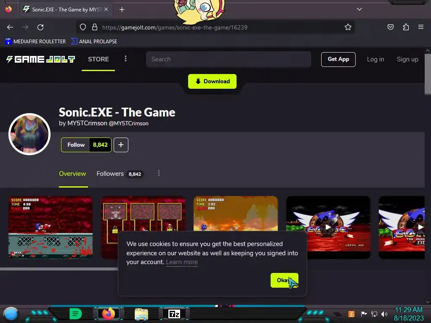Reload the page with the refresh icon

40,27
